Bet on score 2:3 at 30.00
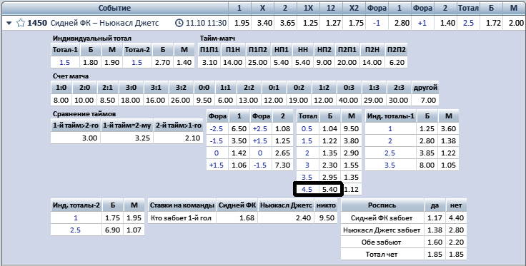The image size is (526, 266). [x=399, y=100]
